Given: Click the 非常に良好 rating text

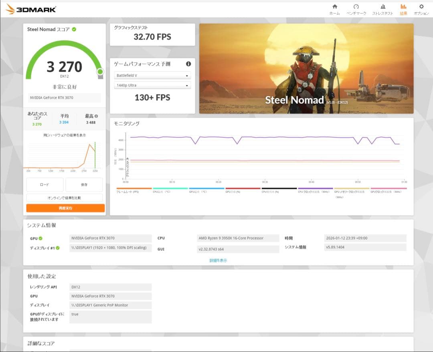Looking at the screenshot, I should click(x=65, y=87).
